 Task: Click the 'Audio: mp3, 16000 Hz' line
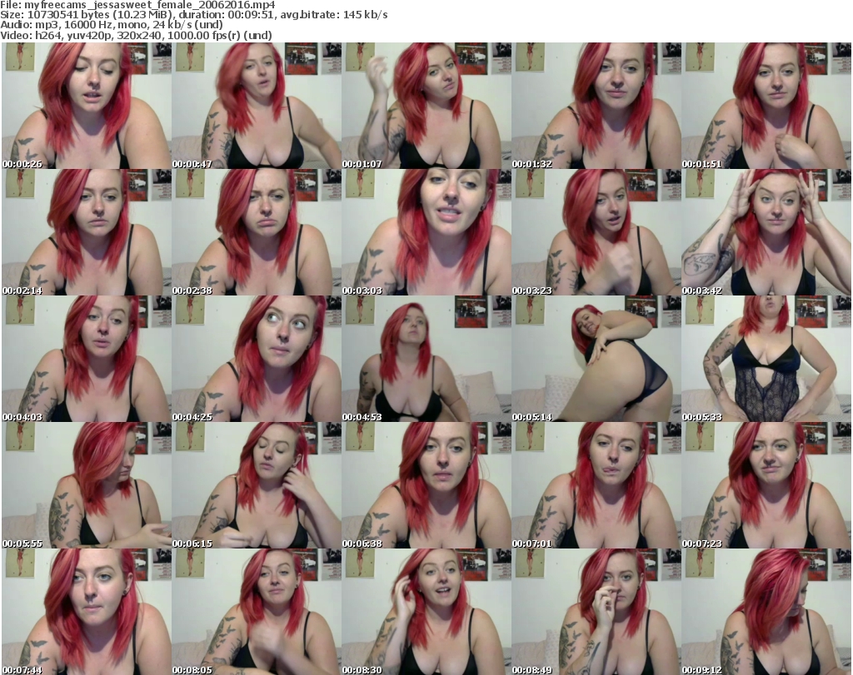(x=112, y=25)
